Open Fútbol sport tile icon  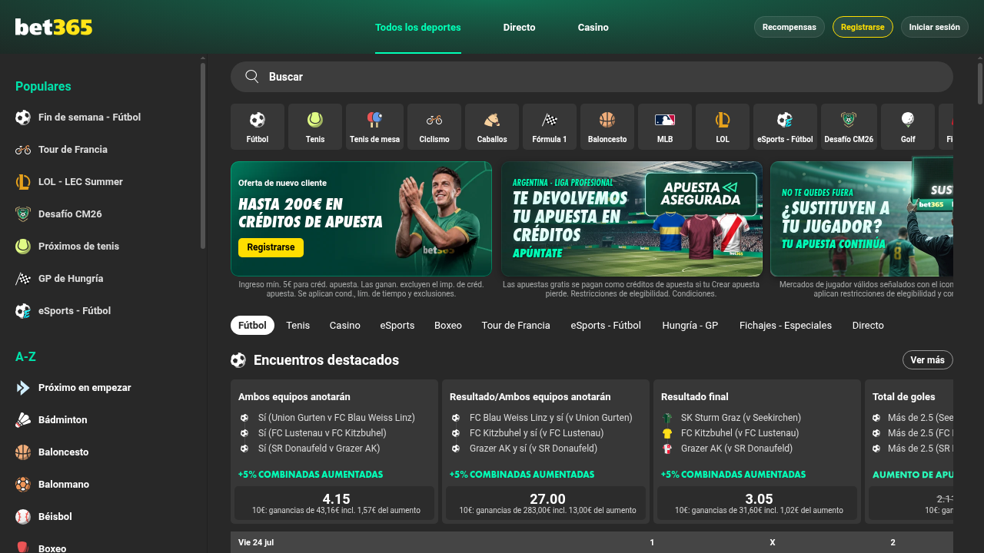[258, 120]
